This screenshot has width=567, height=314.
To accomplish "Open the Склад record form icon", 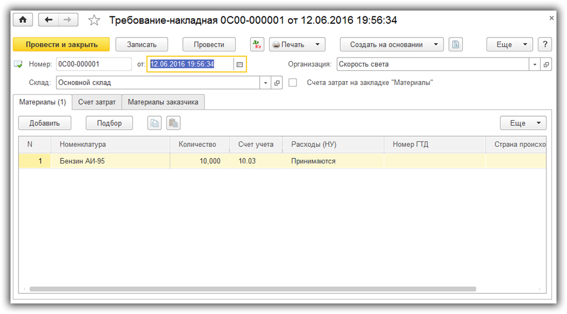I will pos(277,83).
